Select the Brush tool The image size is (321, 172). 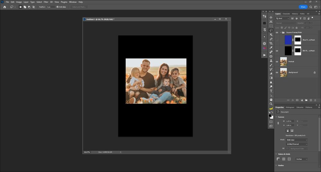pos(271,65)
